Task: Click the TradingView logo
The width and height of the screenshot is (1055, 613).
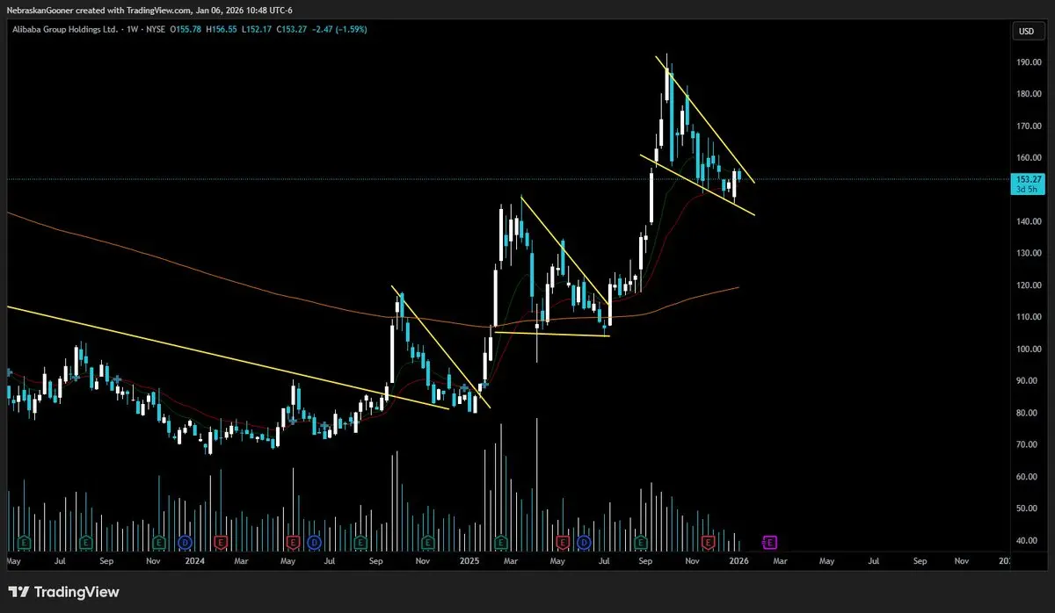Action: pos(63,592)
